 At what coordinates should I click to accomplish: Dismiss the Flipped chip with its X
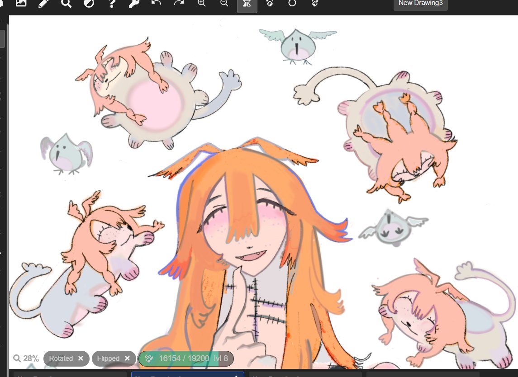pyautogui.click(x=127, y=358)
